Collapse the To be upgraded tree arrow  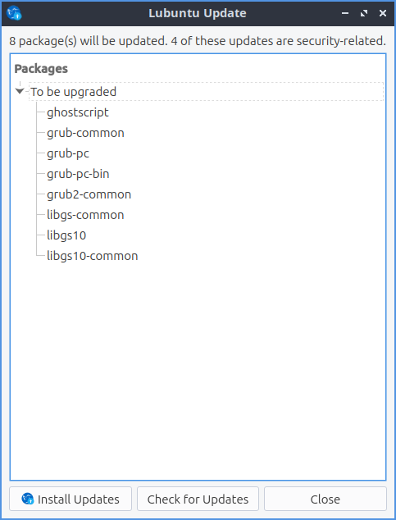[20, 91]
